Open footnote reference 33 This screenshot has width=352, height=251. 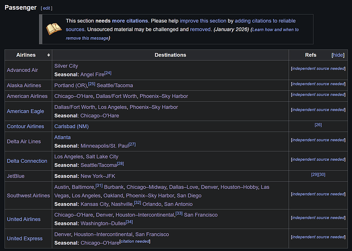179,213
